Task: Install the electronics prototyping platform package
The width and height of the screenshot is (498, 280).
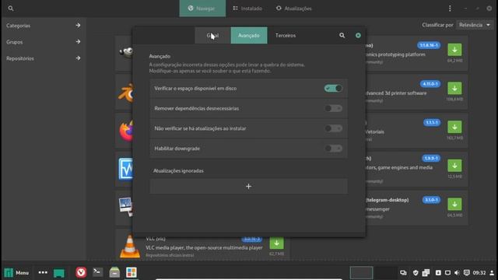Action: pyautogui.click(x=454, y=50)
